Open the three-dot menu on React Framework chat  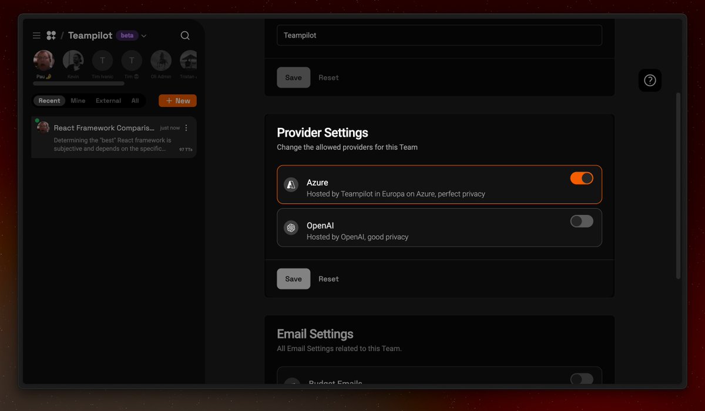click(186, 128)
